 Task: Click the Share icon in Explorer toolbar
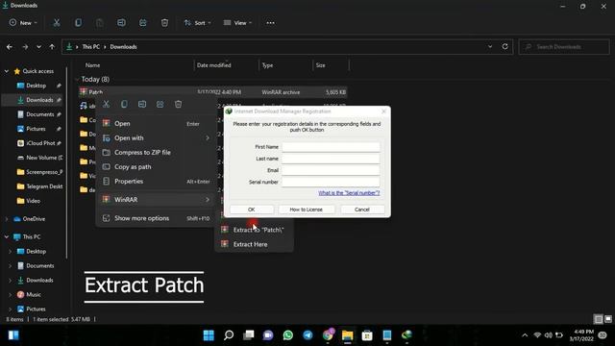143,23
